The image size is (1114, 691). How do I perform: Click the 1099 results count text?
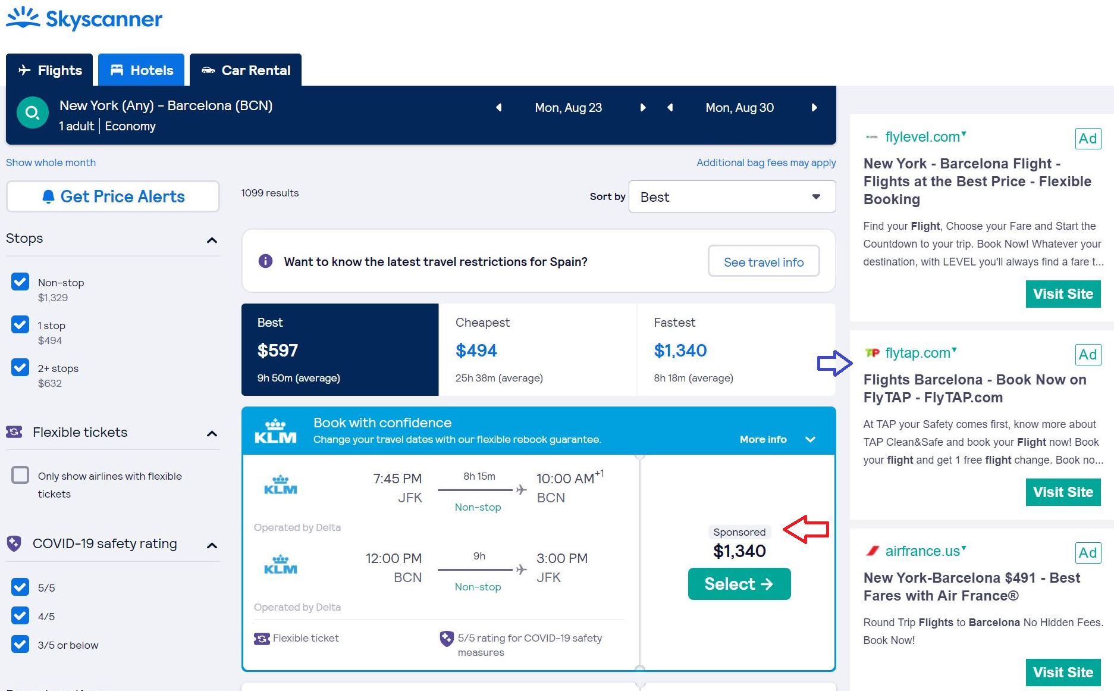tap(270, 193)
